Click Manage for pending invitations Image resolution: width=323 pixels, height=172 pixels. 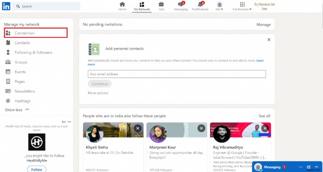click(264, 25)
